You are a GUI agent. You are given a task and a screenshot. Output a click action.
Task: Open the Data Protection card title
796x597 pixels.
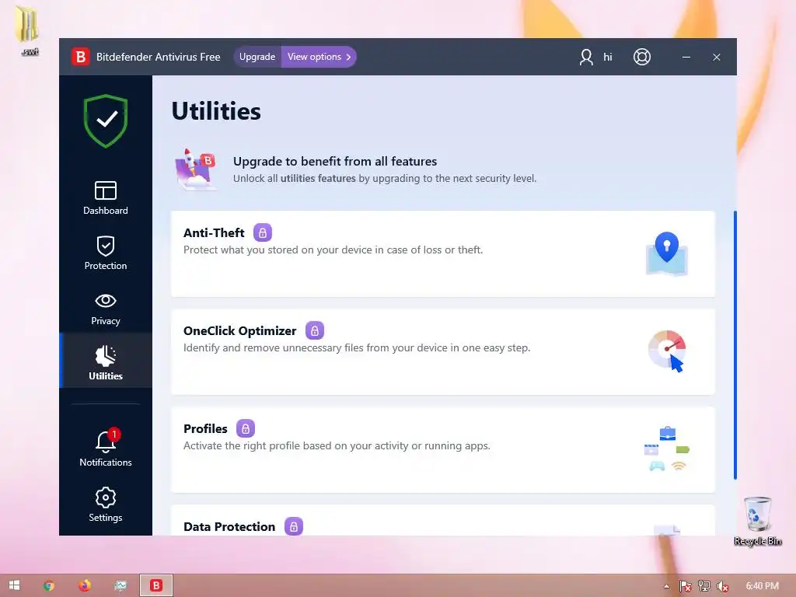click(229, 526)
